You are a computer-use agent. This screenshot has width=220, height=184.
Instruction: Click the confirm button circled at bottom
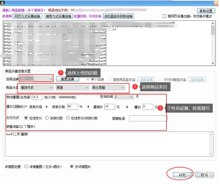pyautogui.click(x=182, y=175)
